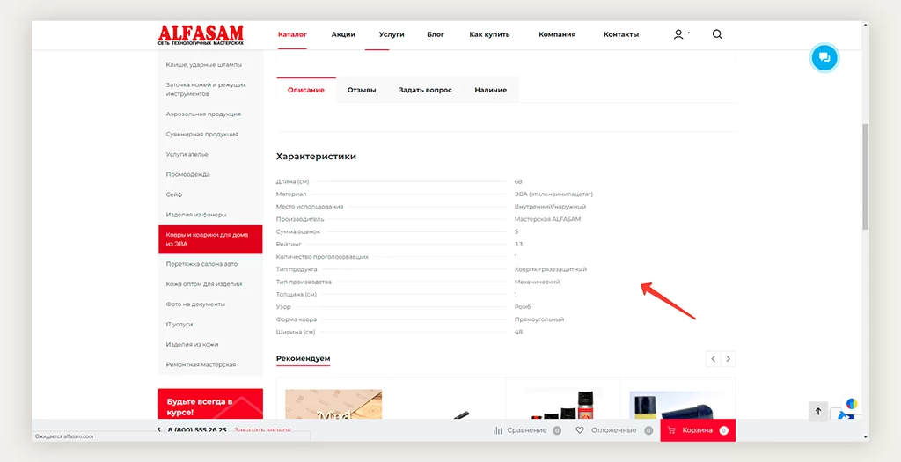Viewport: 901px width, 462px height.
Task: Show previous recommended products arrow
Action: tap(714, 359)
